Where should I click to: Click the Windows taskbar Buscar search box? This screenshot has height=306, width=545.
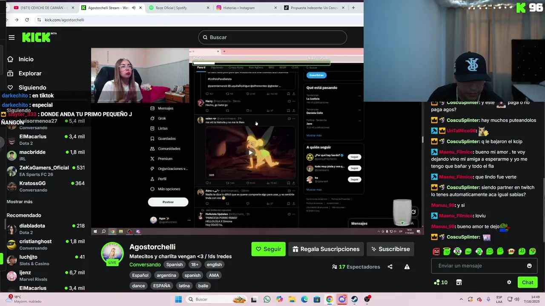pyautogui.click(x=216, y=299)
